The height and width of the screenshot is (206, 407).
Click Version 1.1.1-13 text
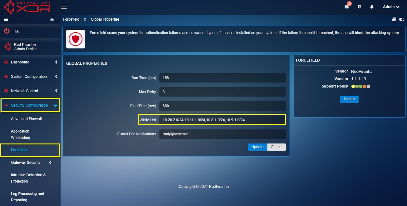(x=359, y=79)
